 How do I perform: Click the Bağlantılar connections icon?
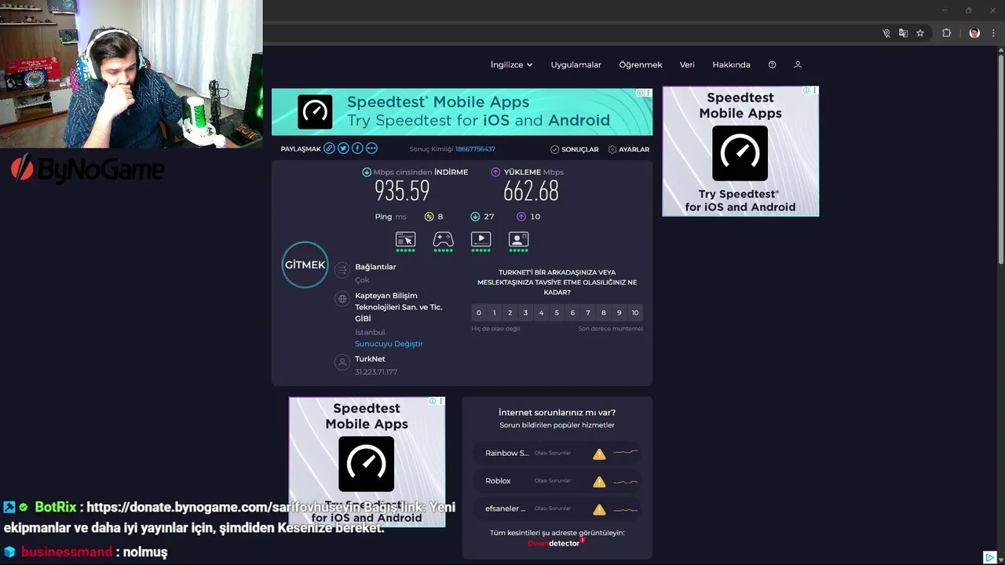tap(342, 270)
